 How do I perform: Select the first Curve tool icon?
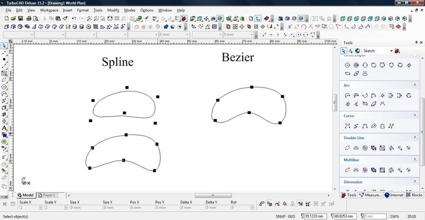coord(348,126)
